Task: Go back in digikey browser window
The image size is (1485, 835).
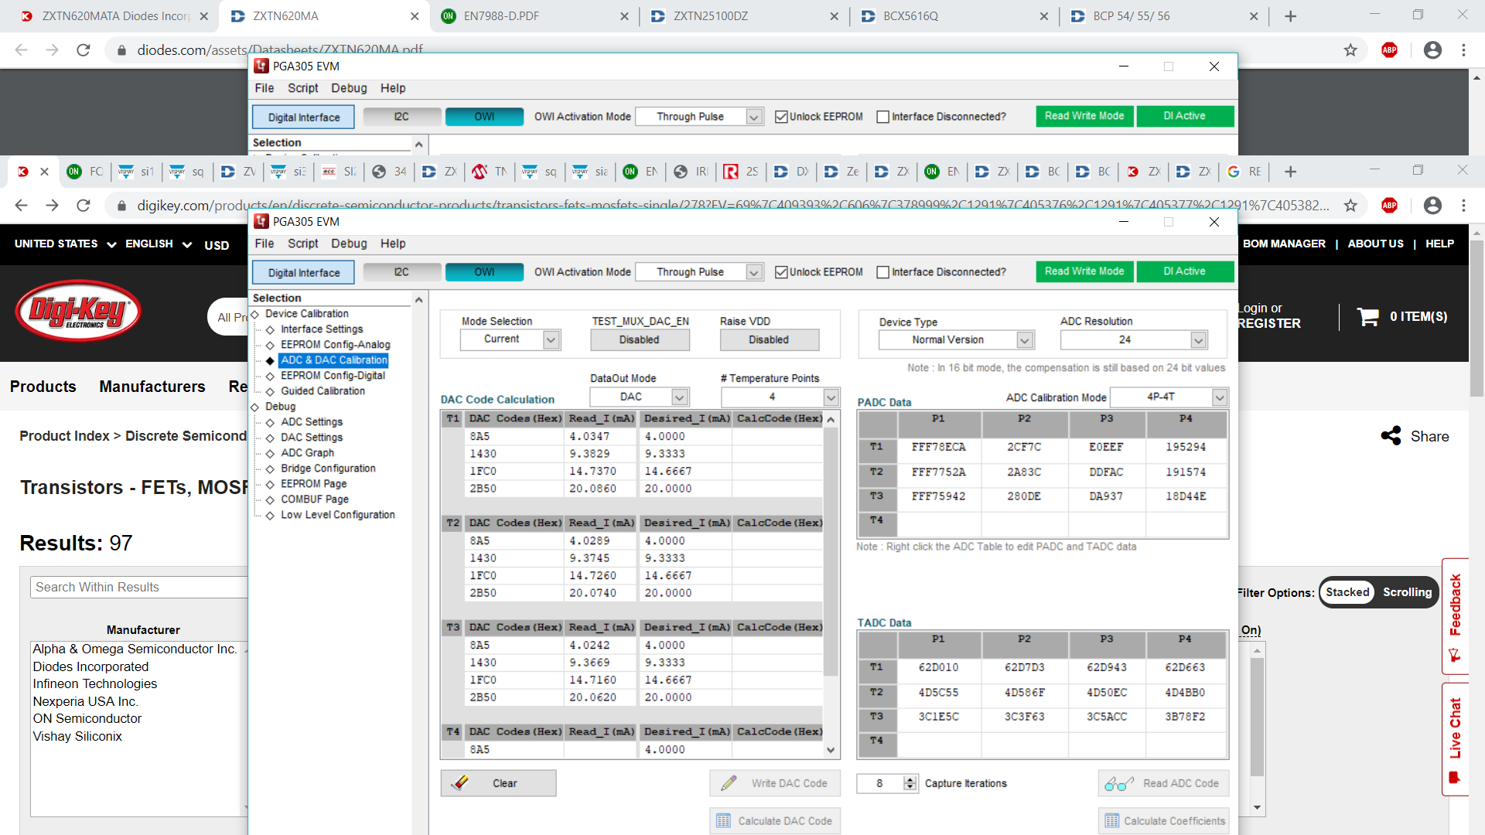Action: click(x=21, y=205)
